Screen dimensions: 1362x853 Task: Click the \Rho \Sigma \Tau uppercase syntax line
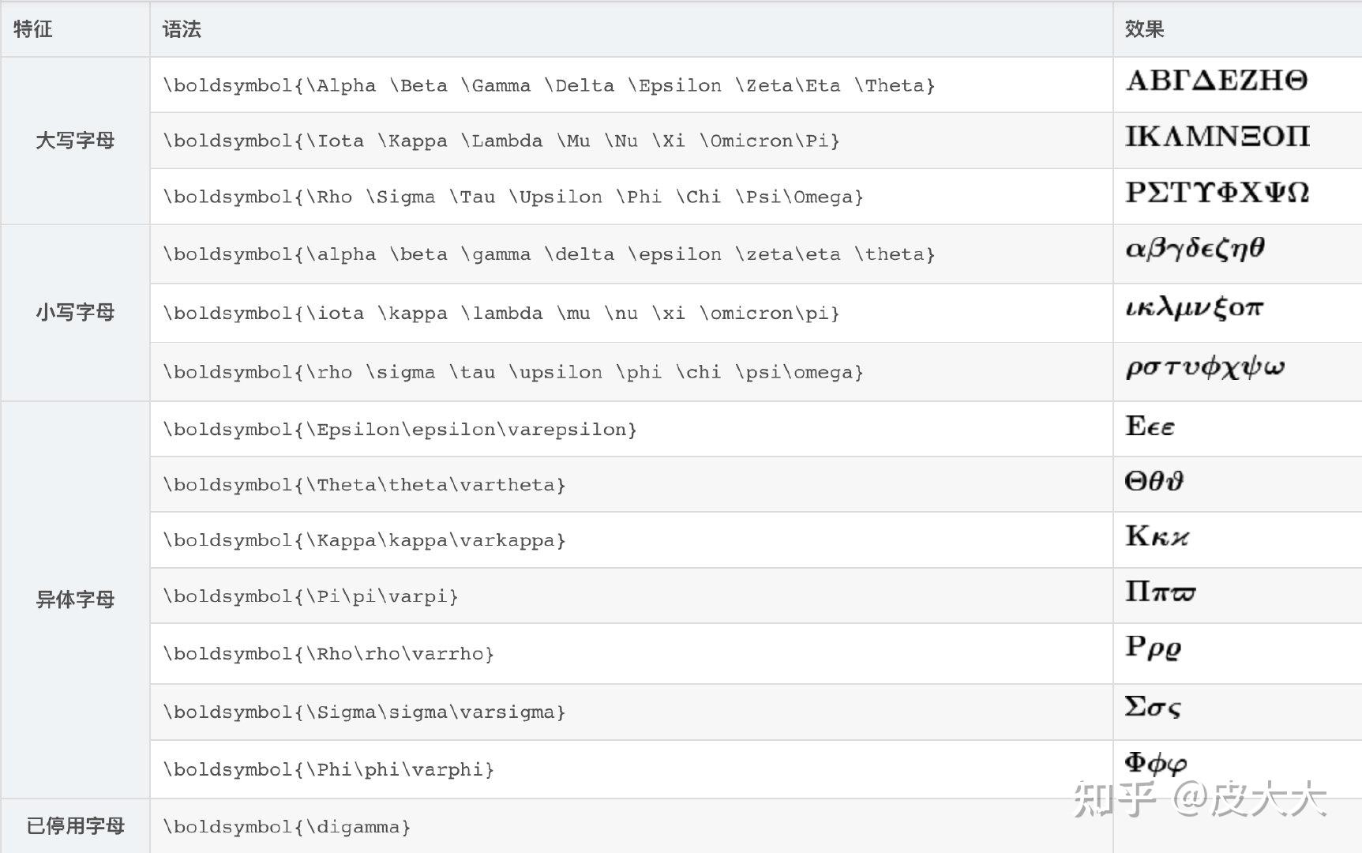(513, 197)
